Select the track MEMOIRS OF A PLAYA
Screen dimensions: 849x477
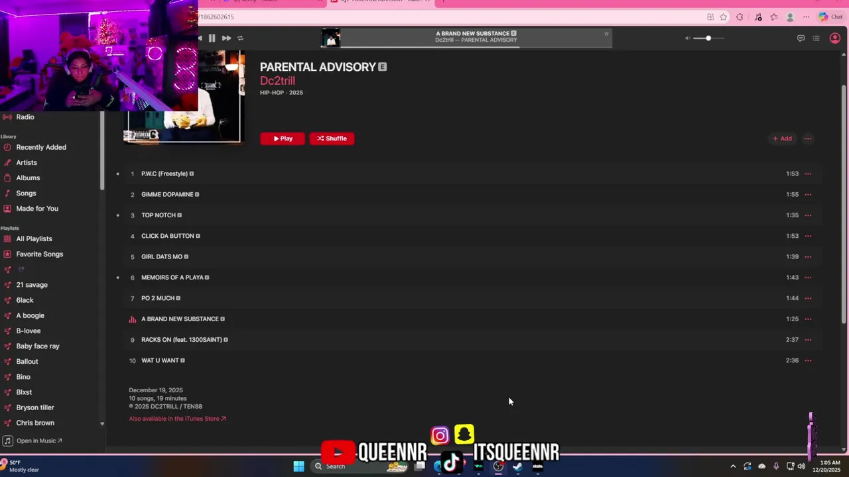172,278
